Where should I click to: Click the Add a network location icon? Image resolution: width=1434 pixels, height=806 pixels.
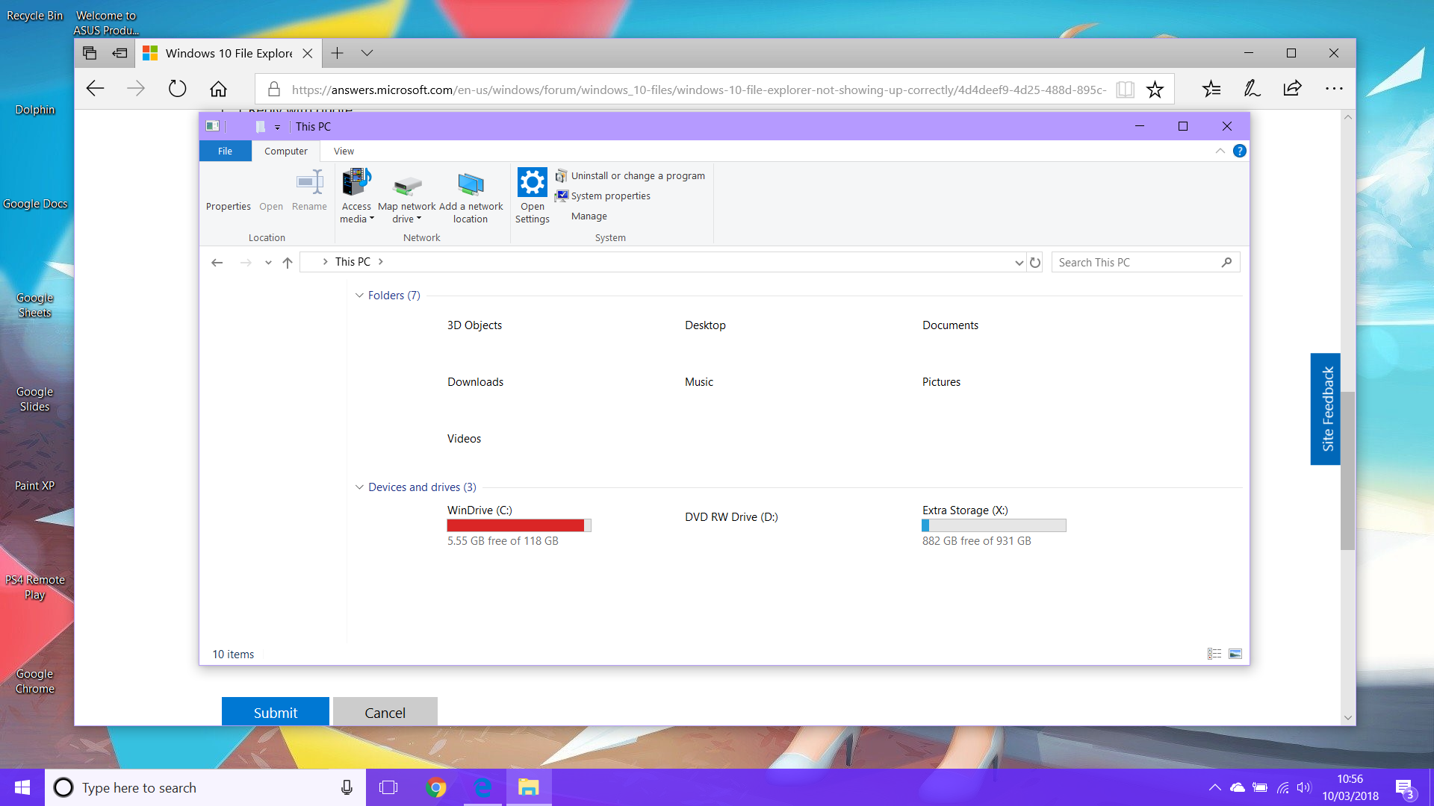pos(471,184)
